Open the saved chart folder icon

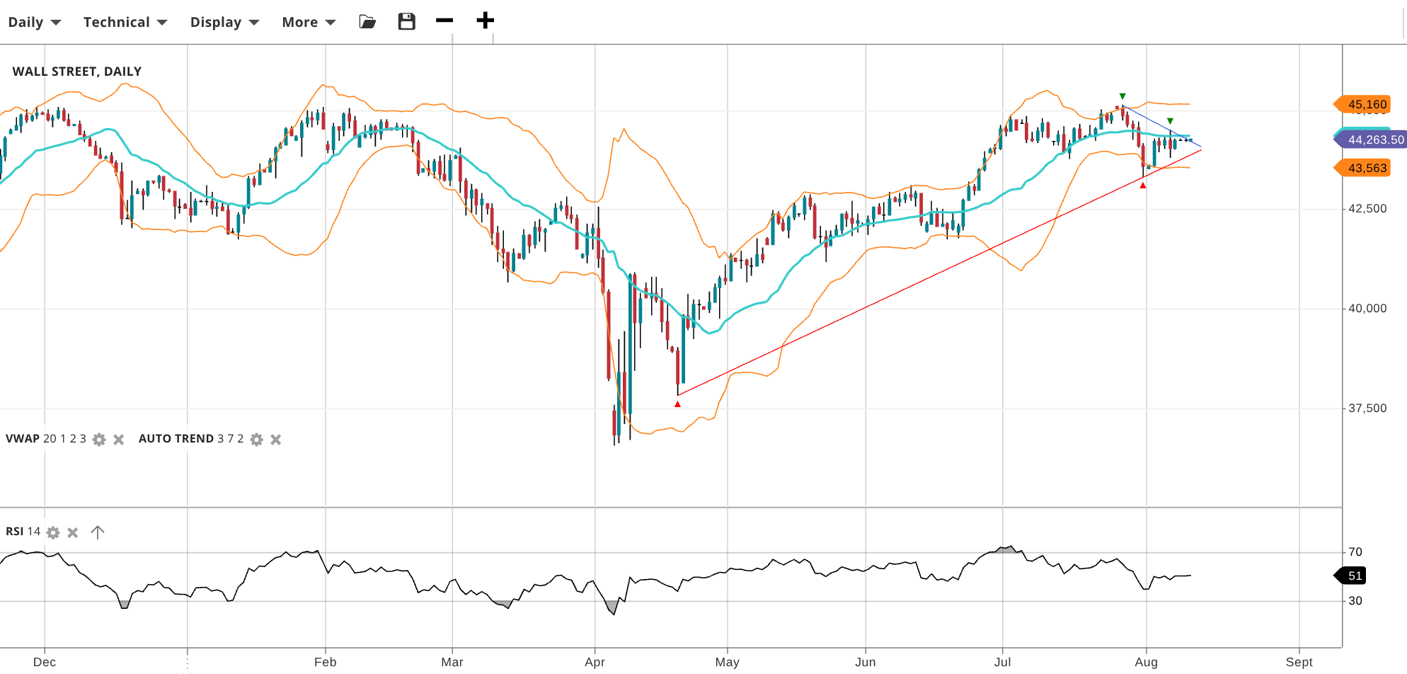coord(367,22)
